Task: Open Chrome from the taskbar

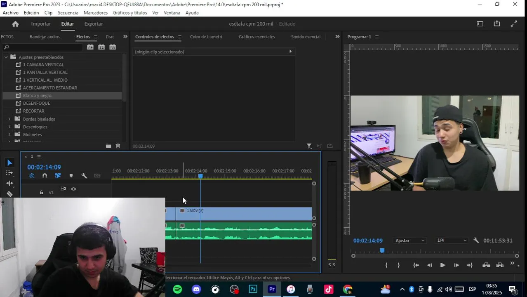Action: (x=348, y=290)
